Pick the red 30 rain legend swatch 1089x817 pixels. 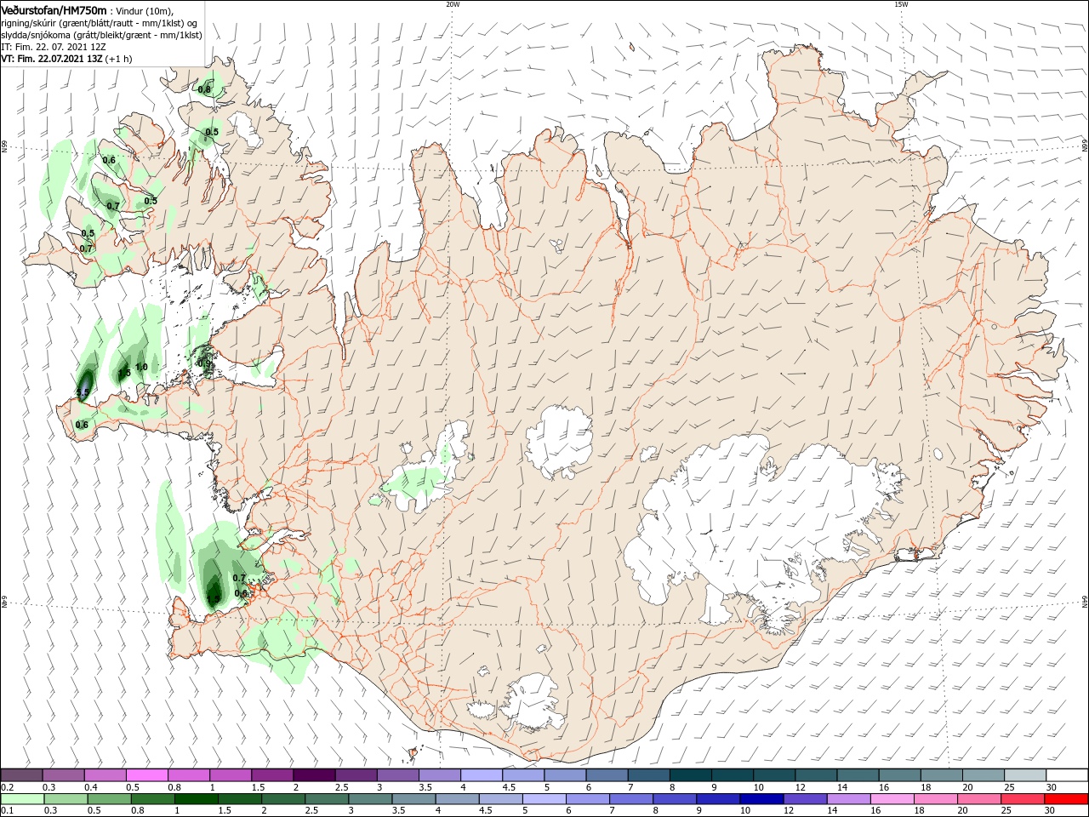coord(1067,799)
